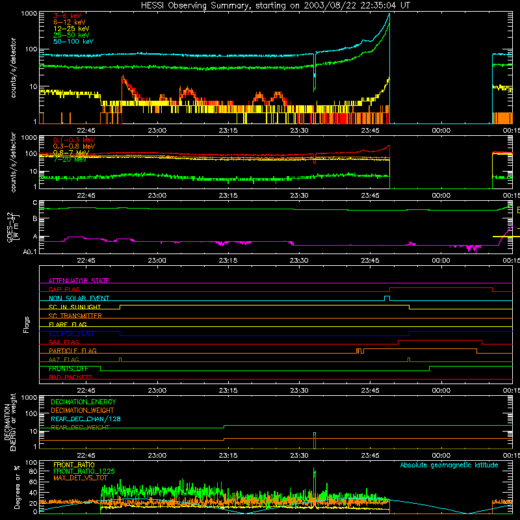This screenshot has width=520, height=520.
Task: Click the A0.1 label on the GOES axis
Action: click(x=30, y=252)
